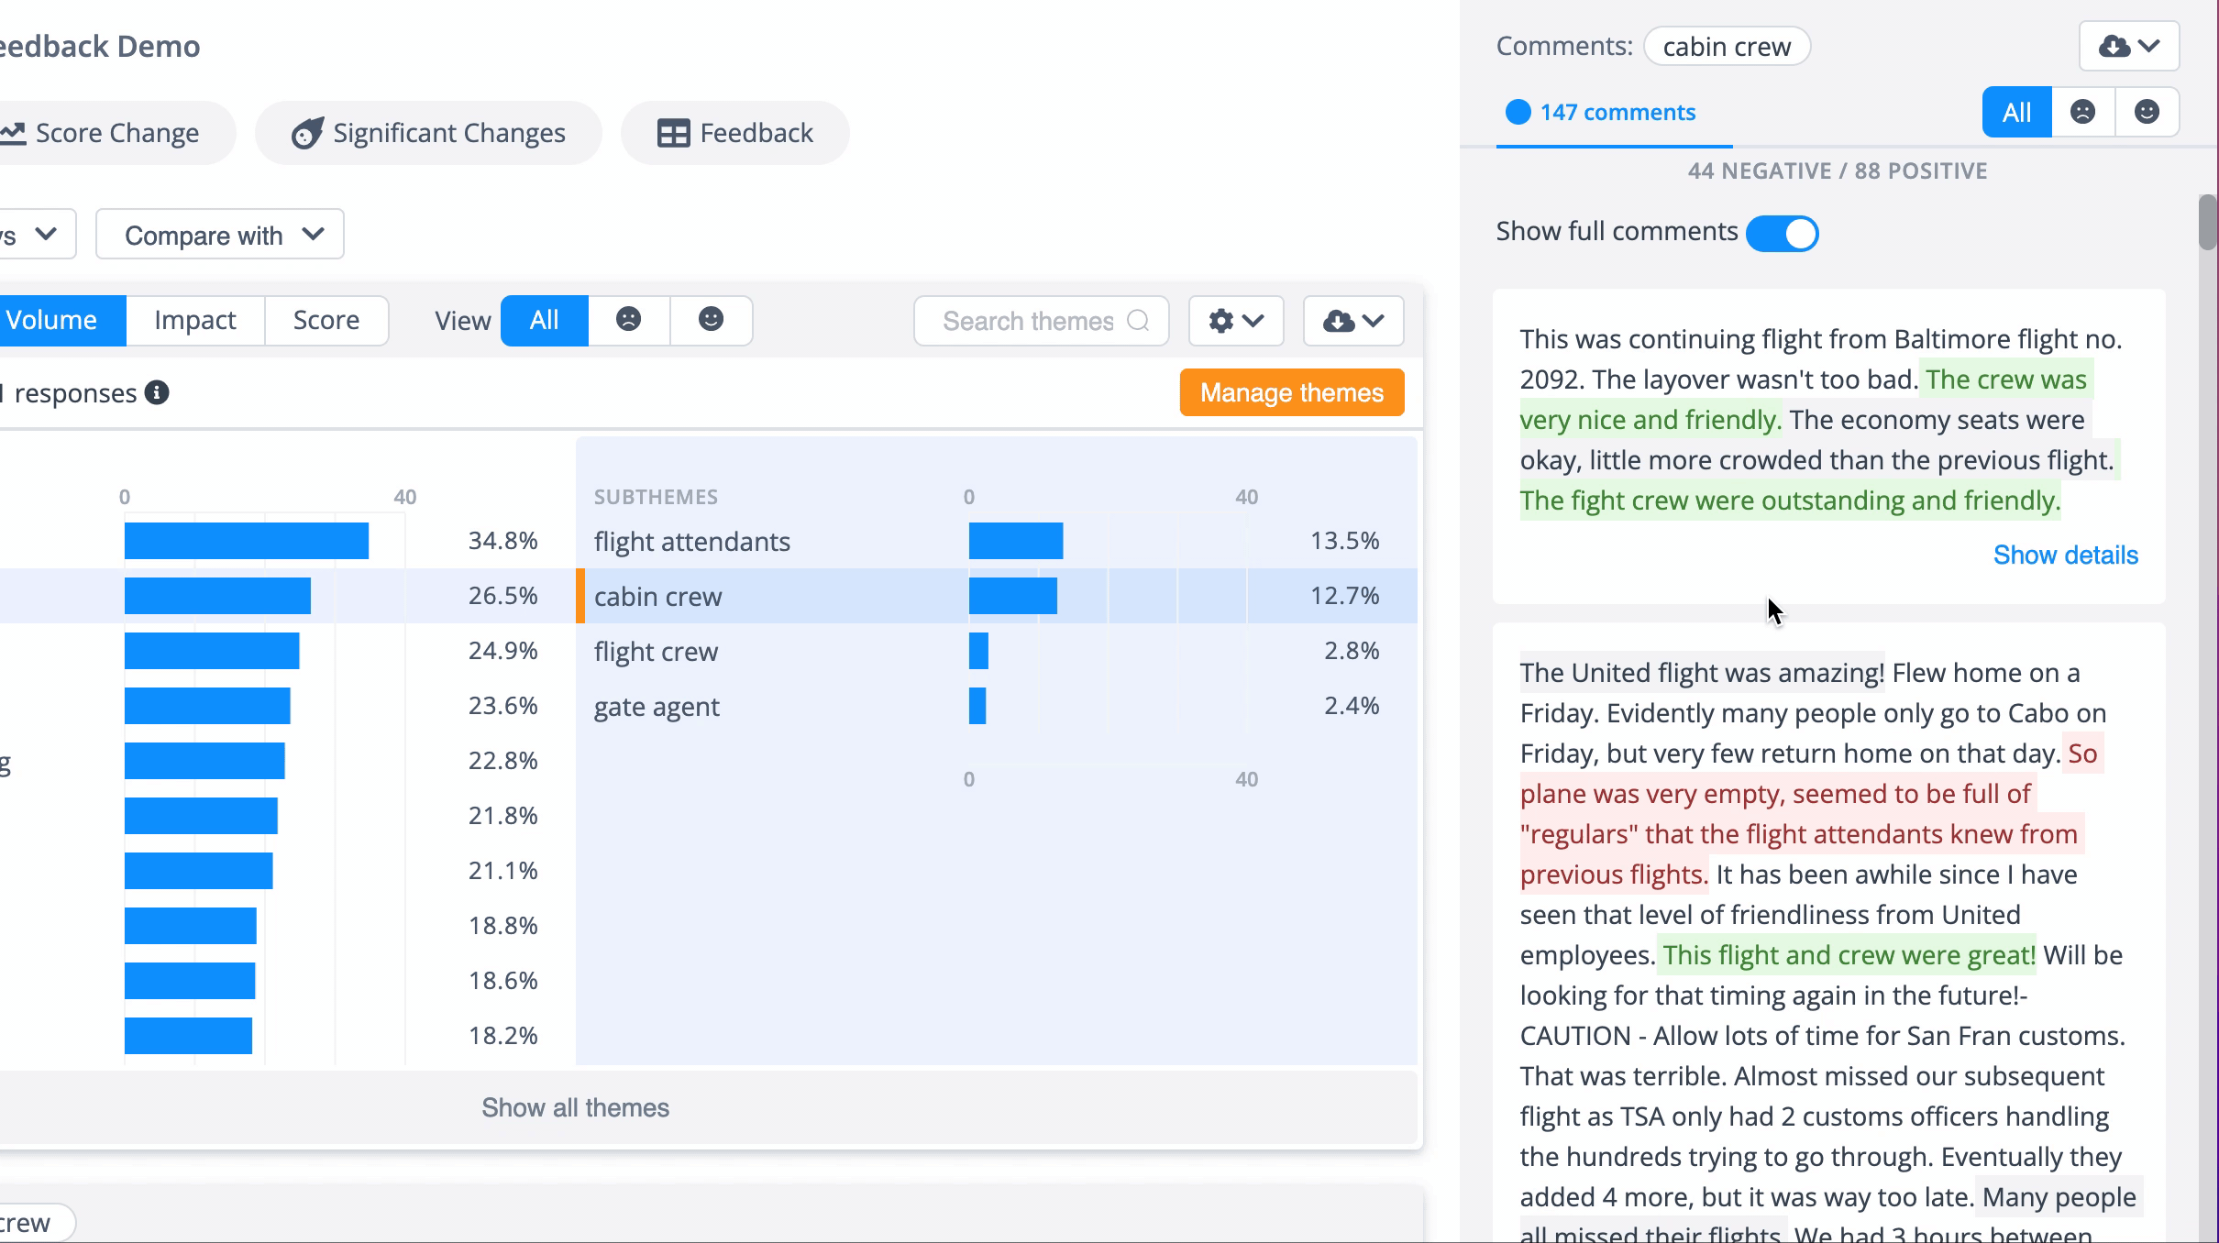
Task: Show only positive comments via smiley face
Action: click(2147, 113)
